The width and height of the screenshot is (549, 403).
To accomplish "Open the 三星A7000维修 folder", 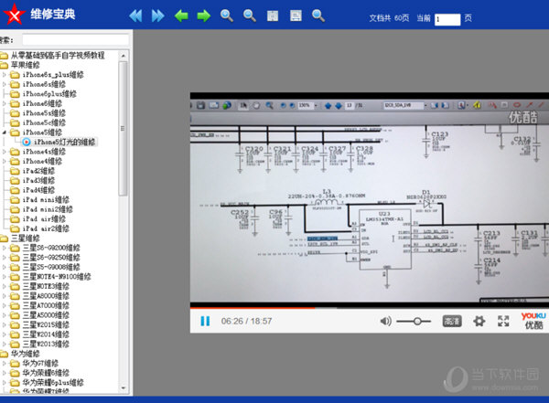I will [46, 305].
